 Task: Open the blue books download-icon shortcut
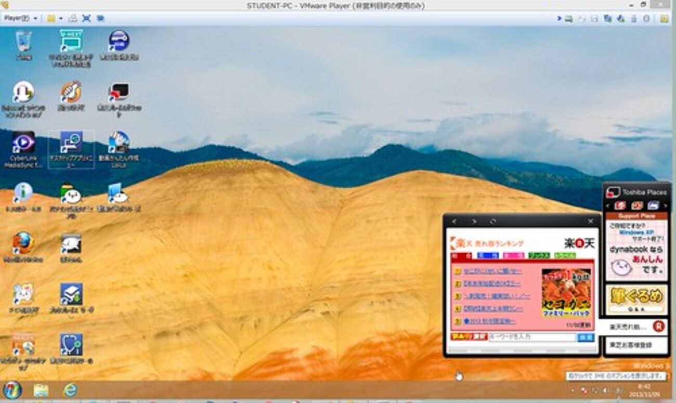click(71, 299)
